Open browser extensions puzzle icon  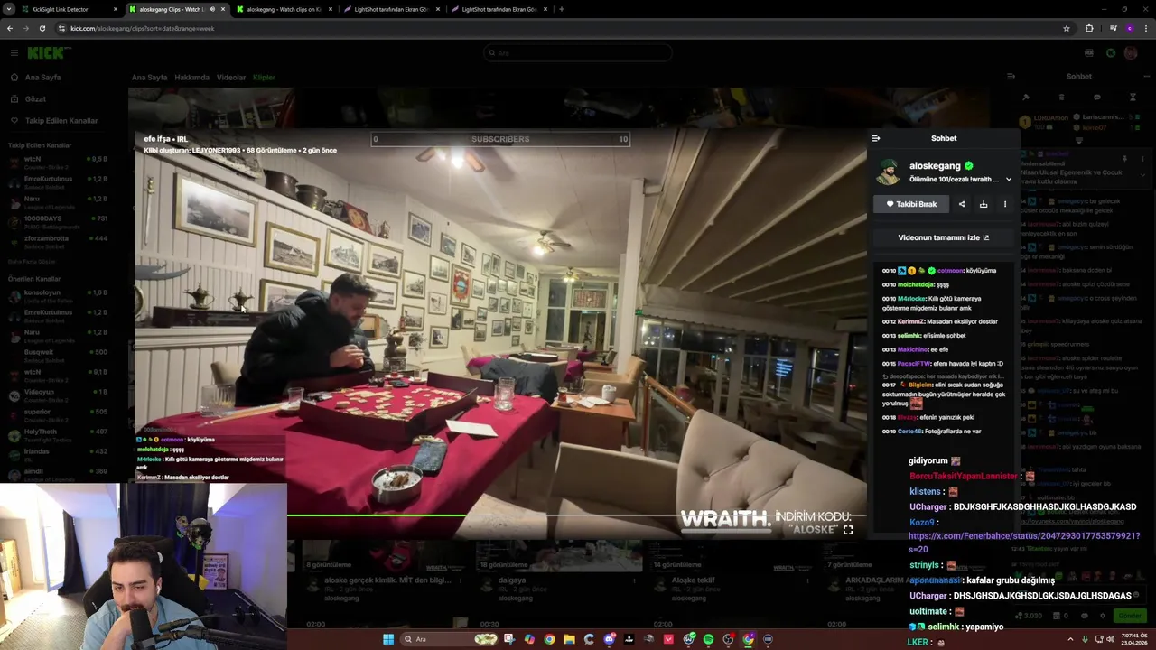[x=1089, y=28]
